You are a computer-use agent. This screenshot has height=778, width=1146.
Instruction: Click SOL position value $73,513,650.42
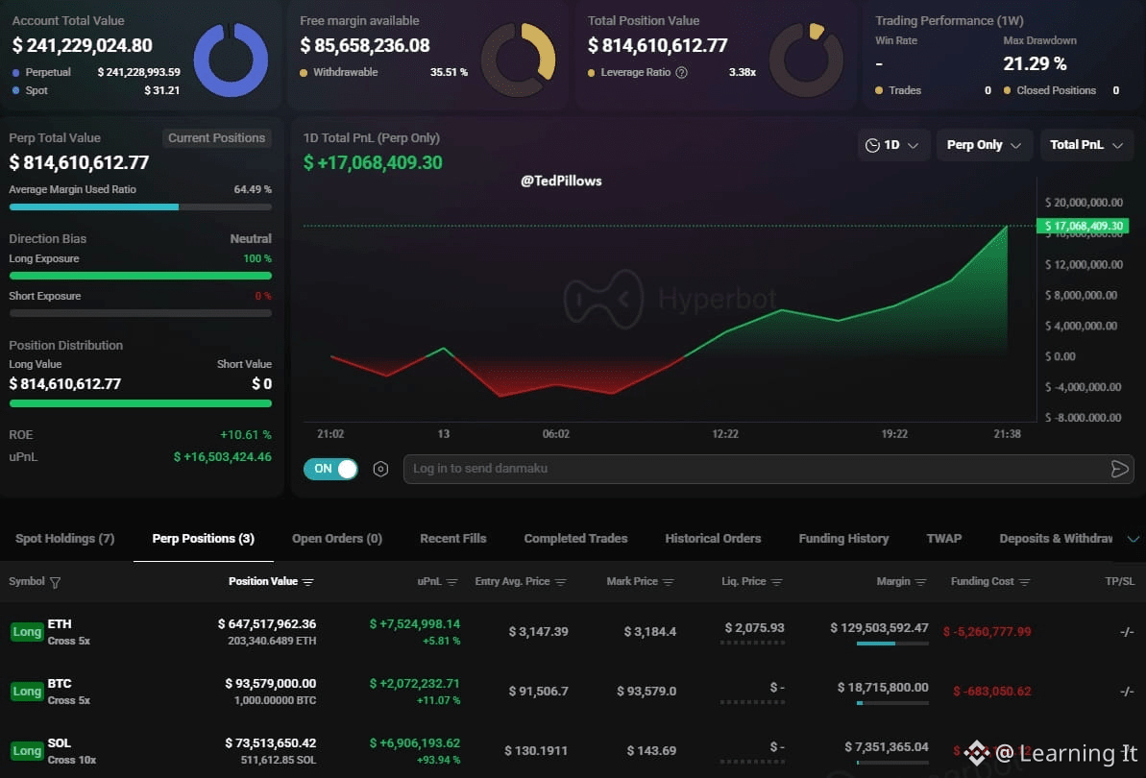[271, 742]
